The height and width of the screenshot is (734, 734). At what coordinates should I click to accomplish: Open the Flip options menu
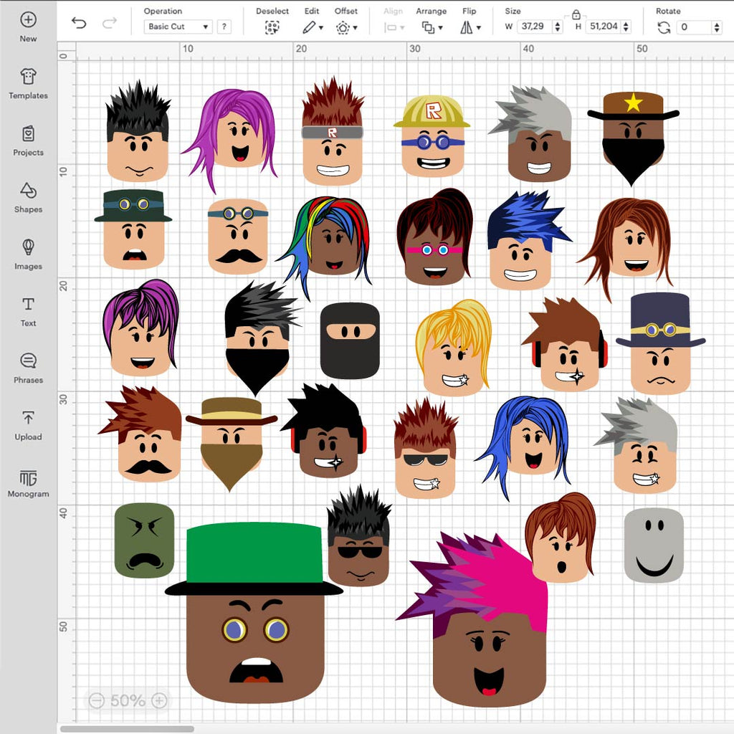pos(470,27)
